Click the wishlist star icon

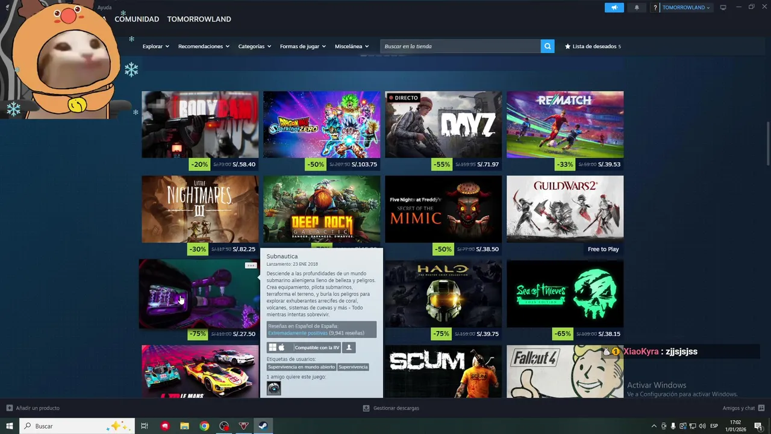pos(567,46)
